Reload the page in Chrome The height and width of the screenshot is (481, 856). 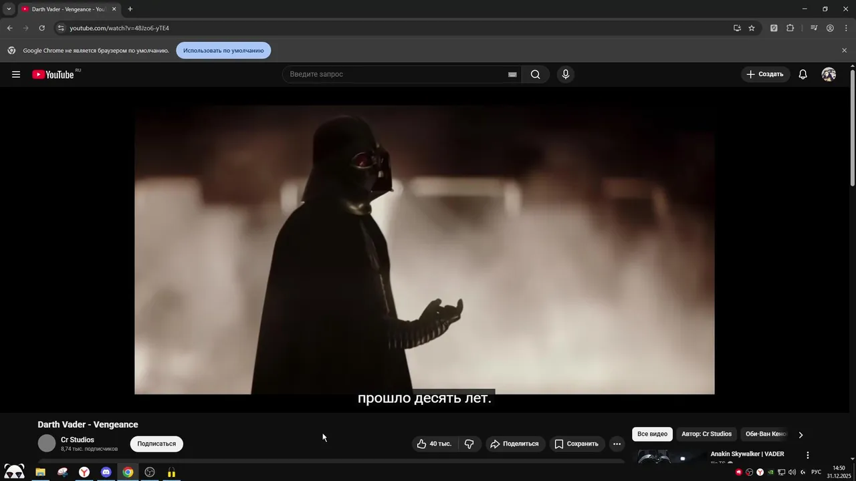[x=41, y=28]
